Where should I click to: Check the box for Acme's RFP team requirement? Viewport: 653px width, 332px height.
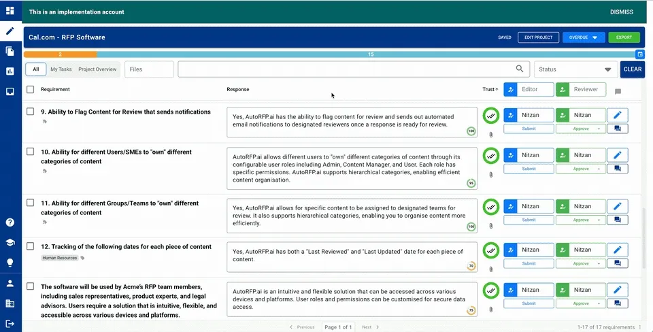[31, 286]
